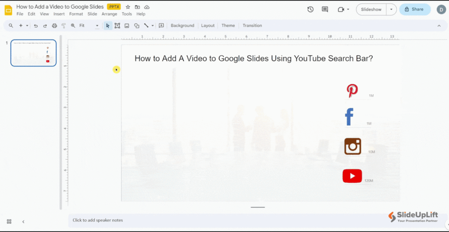Viewport: 449px width, 232px height.
Task: Collapse the filmstrip panel
Action: [24, 221]
